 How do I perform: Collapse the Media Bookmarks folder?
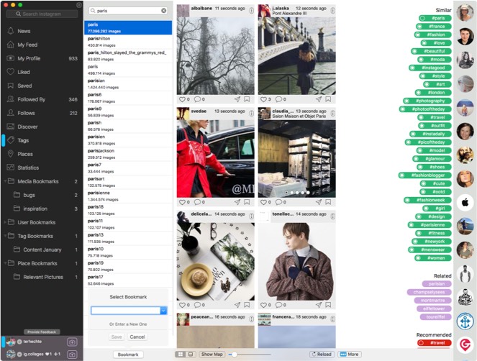[5, 181]
